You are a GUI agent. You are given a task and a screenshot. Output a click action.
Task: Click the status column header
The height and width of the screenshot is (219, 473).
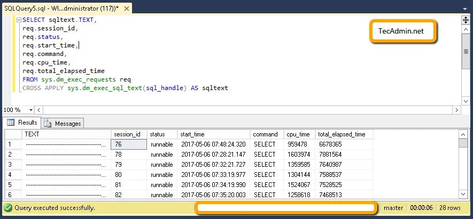click(162, 134)
